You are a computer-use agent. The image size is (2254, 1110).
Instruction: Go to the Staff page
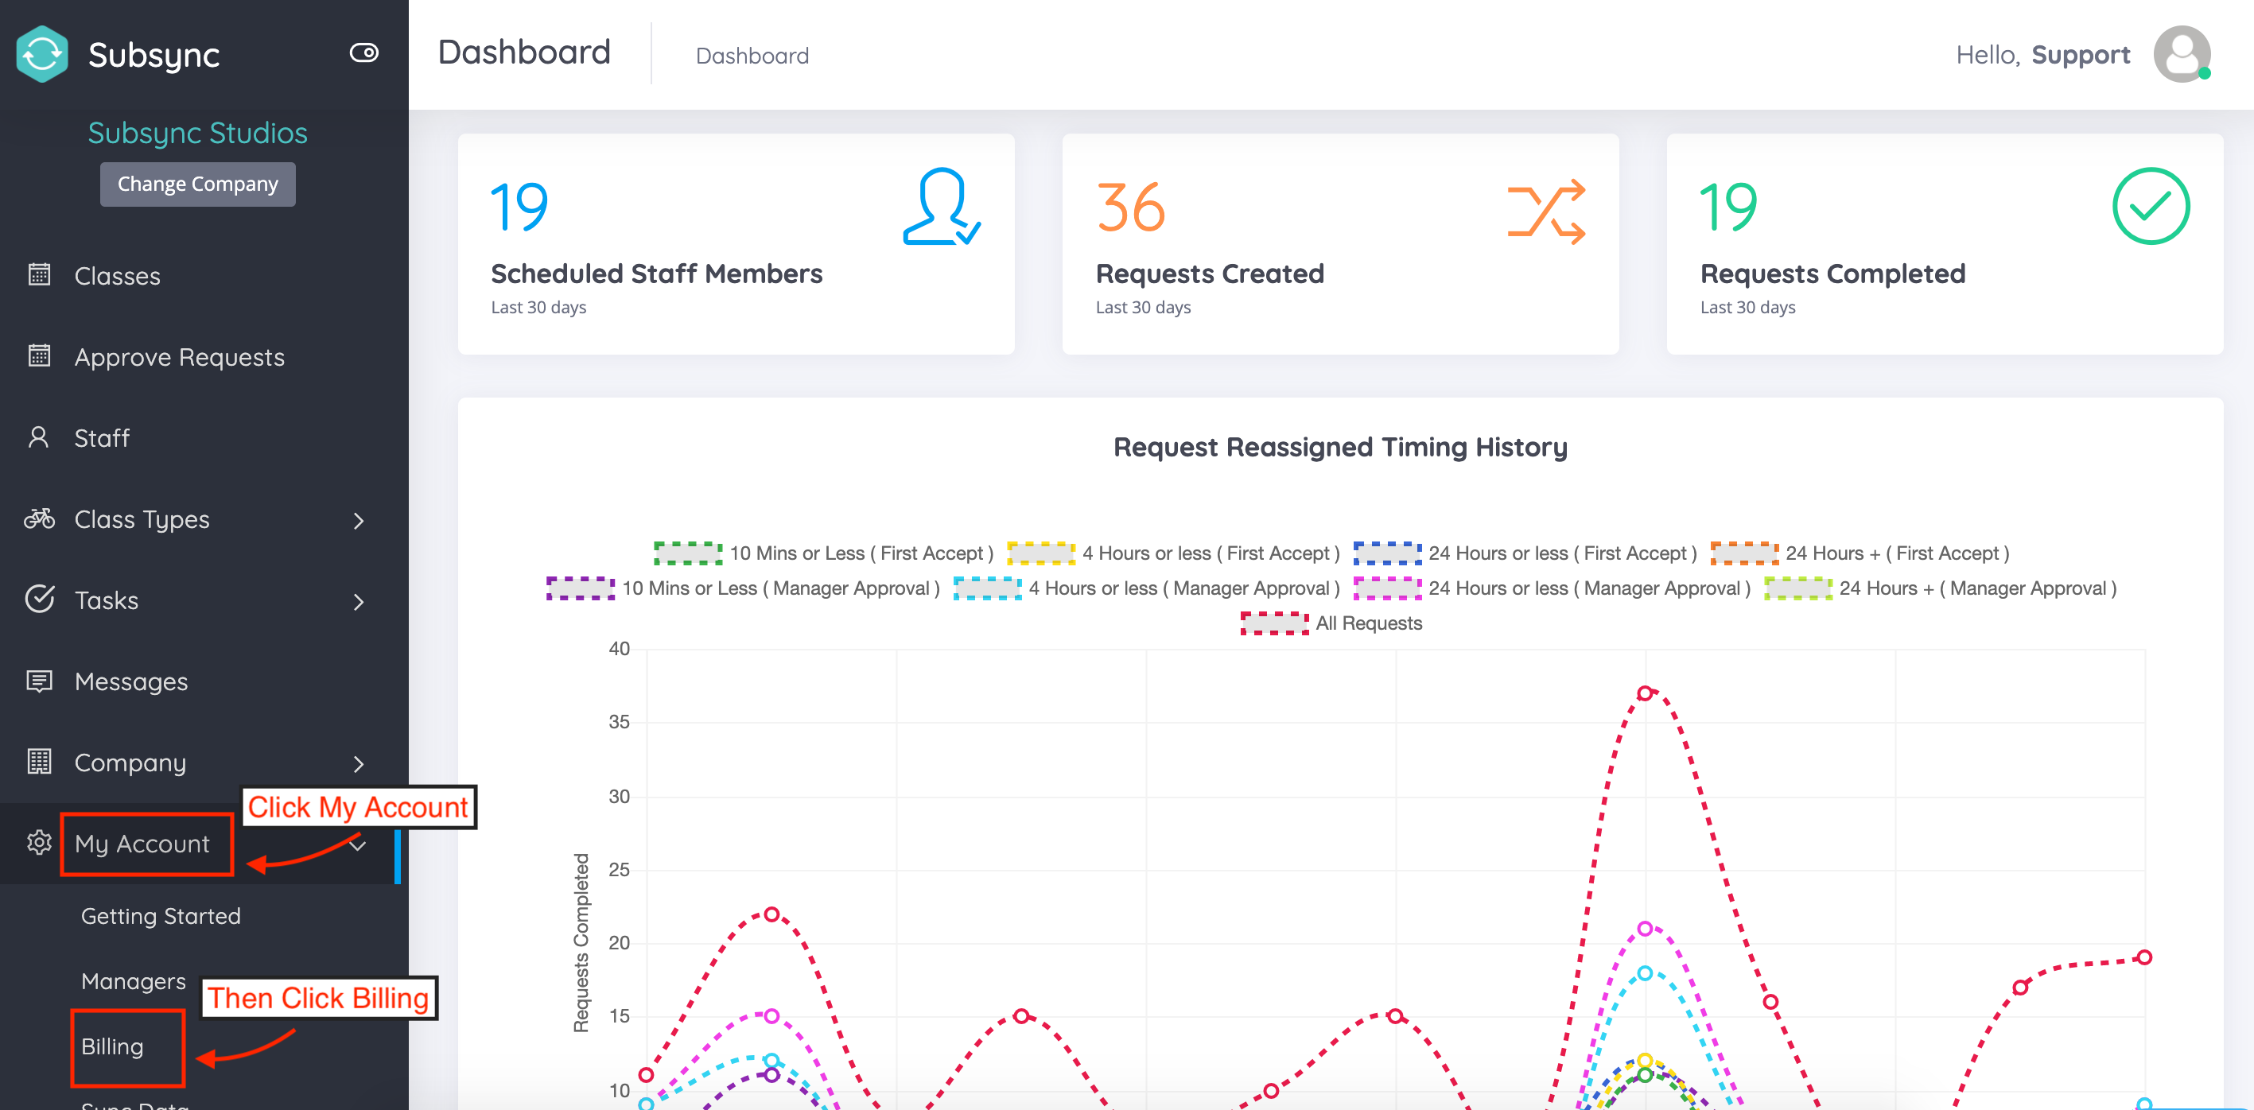coord(102,438)
